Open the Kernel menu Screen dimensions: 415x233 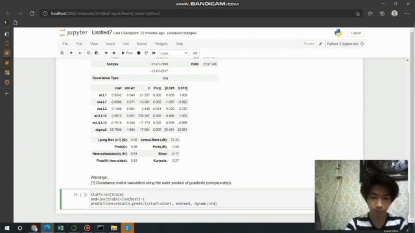point(142,44)
